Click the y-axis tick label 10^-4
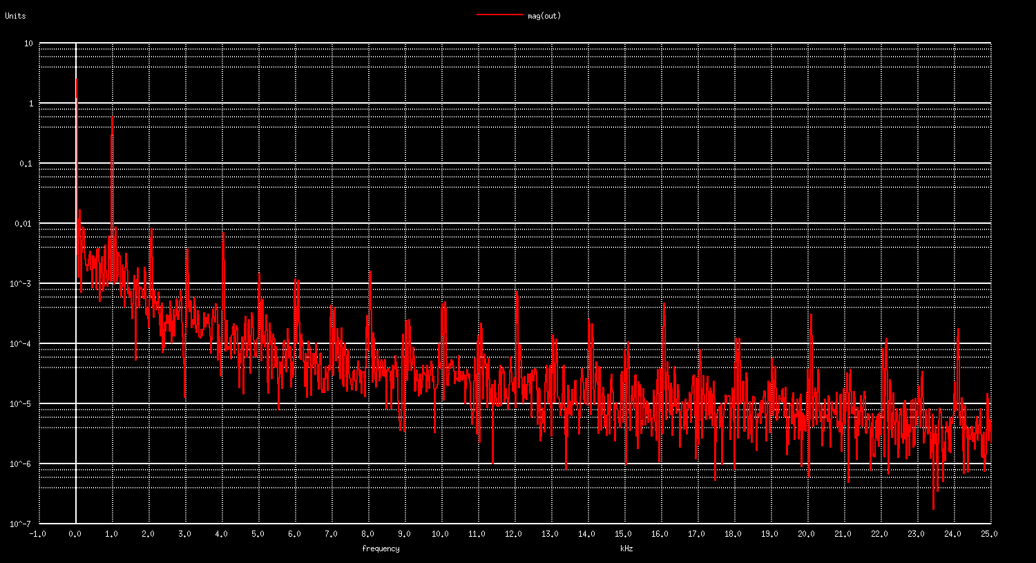The image size is (1036, 563). [21, 343]
